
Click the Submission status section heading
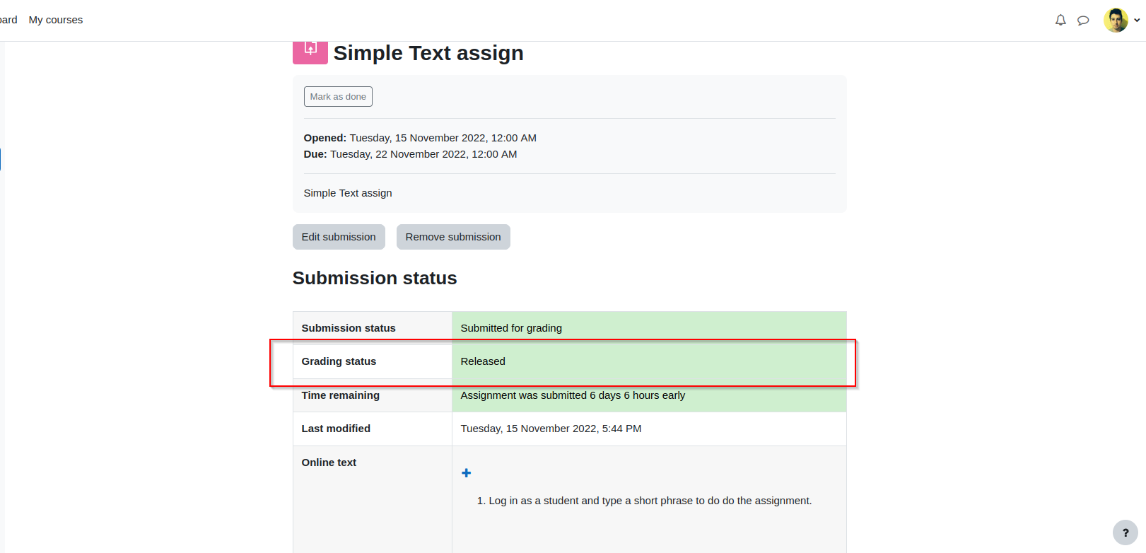click(x=375, y=278)
